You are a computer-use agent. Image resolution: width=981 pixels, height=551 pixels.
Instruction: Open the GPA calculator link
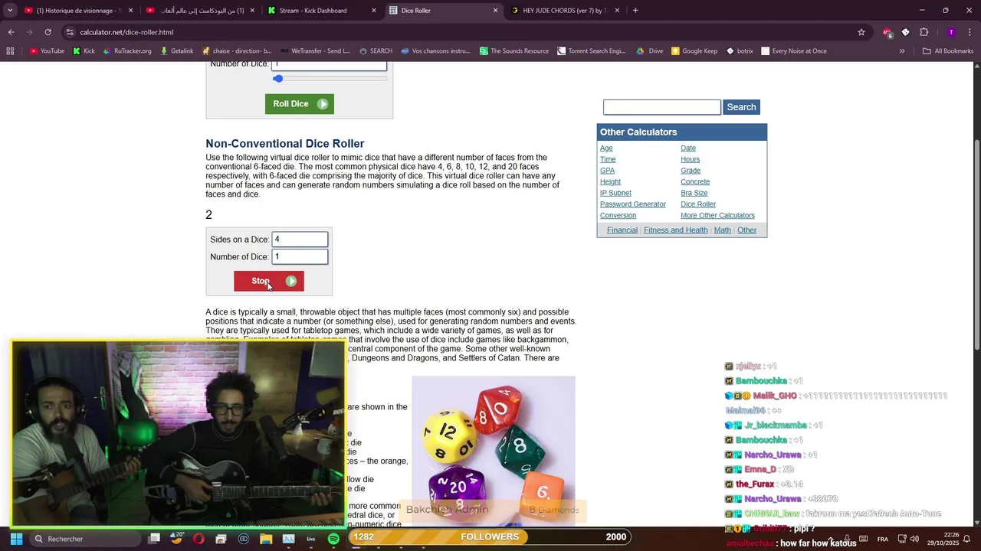pos(608,171)
